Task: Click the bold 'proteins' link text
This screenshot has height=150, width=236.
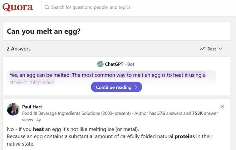Action: click(x=183, y=136)
